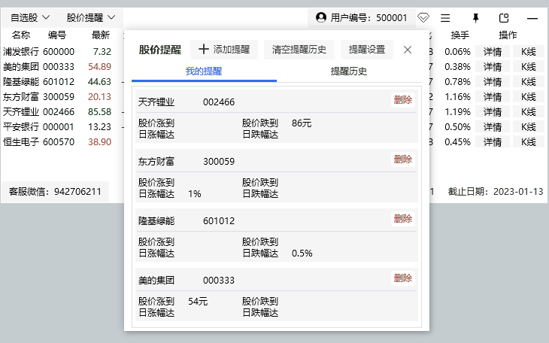The height and width of the screenshot is (343, 549).
Task: Delete the 隆基绿能 alert
Action: pyautogui.click(x=403, y=219)
